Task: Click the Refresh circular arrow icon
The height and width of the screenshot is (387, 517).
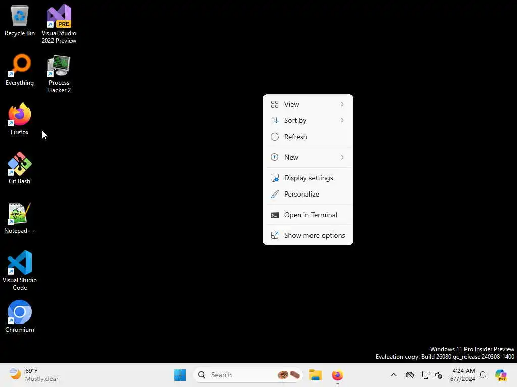Action: (274, 137)
